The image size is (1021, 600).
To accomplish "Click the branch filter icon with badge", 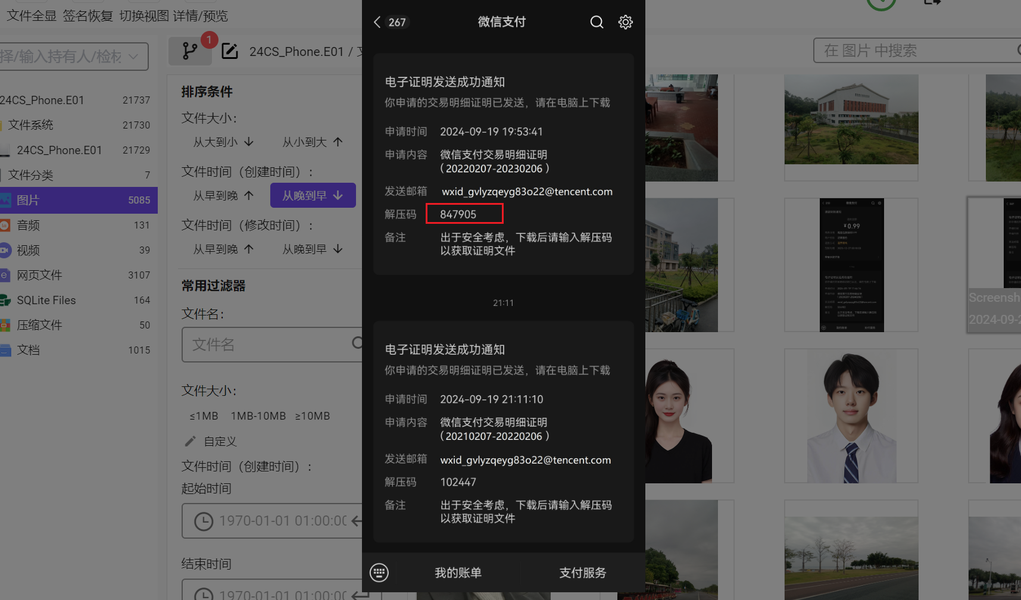I will click(x=190, y=51).
